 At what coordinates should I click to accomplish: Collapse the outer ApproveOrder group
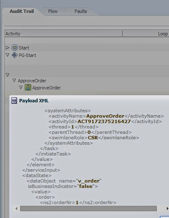click(x=14, y=80)
